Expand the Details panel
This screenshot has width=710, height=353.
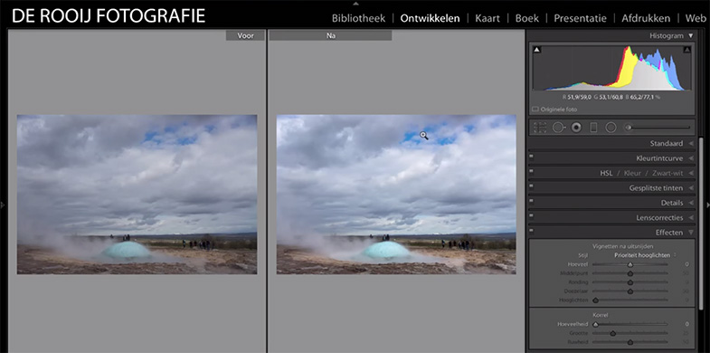point(691,203)
